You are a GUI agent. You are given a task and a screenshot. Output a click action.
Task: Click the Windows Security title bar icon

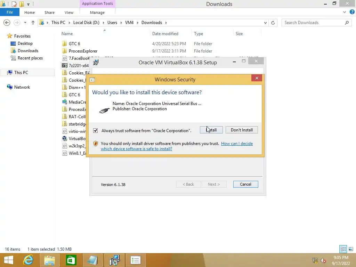click(92, 80)
